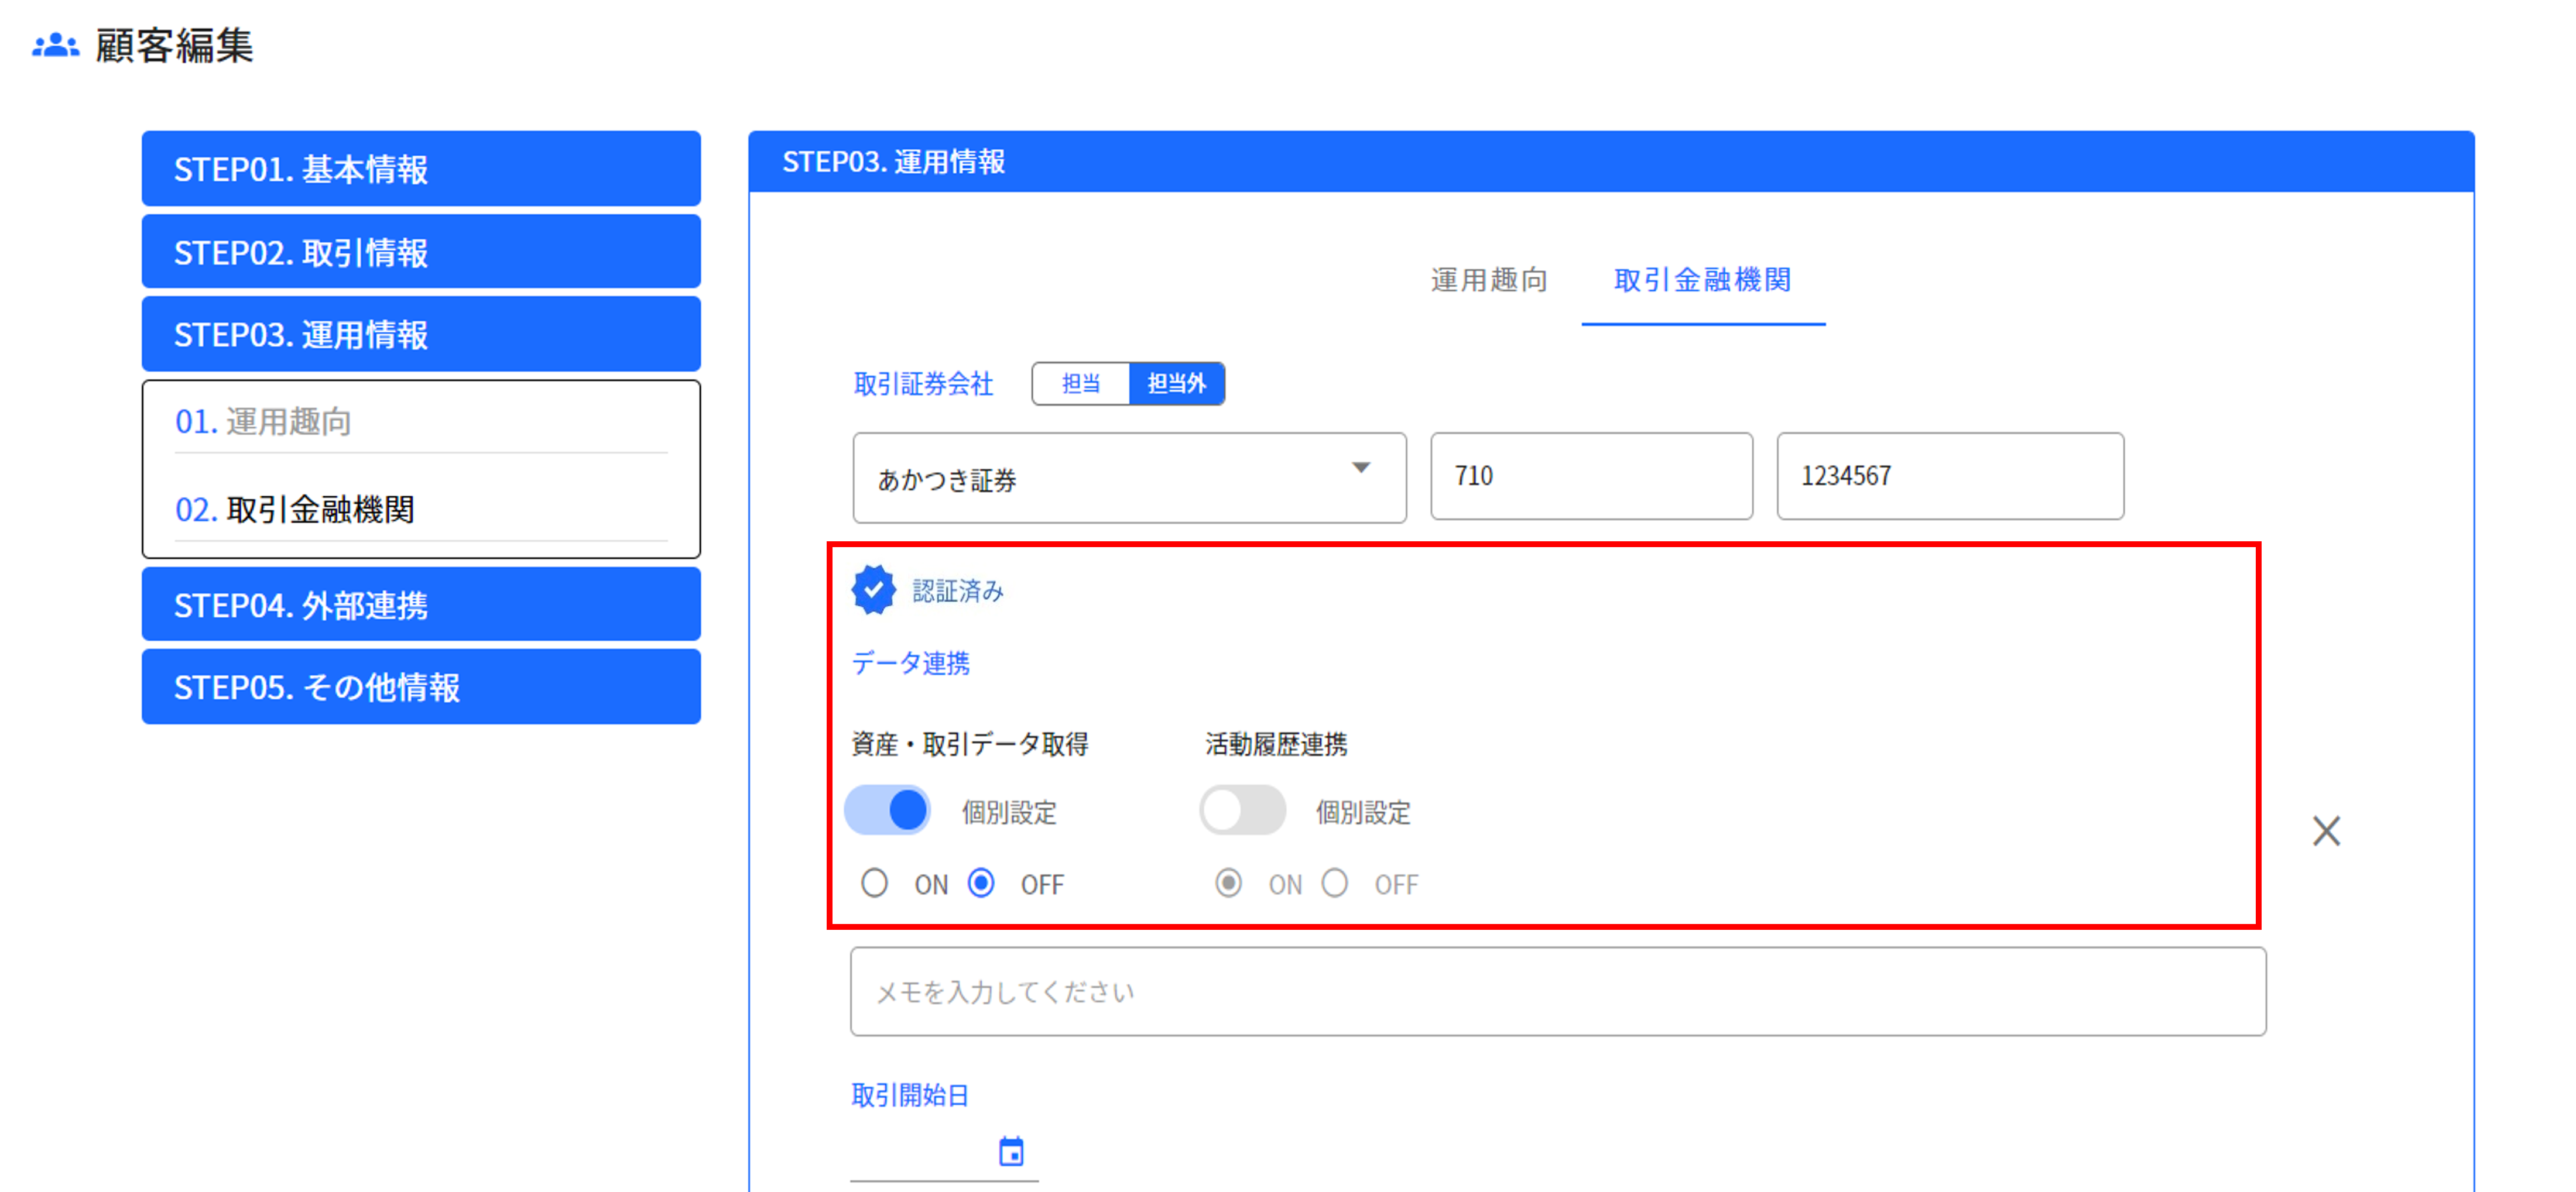Select OFF radio under 活動履歴連携
This screenshot has width=2576, height=1192.
click(x=1335, y=883)
